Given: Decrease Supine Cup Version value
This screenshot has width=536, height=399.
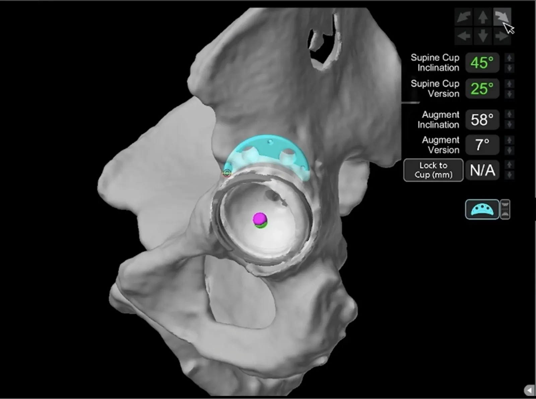Looking at the screenshot, I should [x=509, y=94].
